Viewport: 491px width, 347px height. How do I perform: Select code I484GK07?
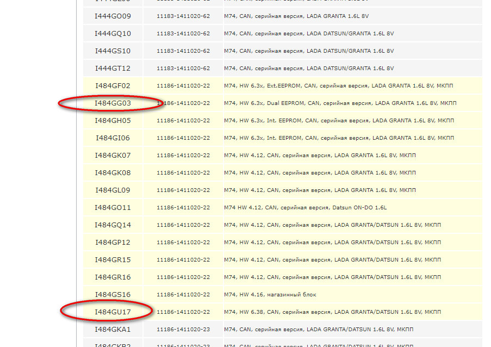coord(113,156)
